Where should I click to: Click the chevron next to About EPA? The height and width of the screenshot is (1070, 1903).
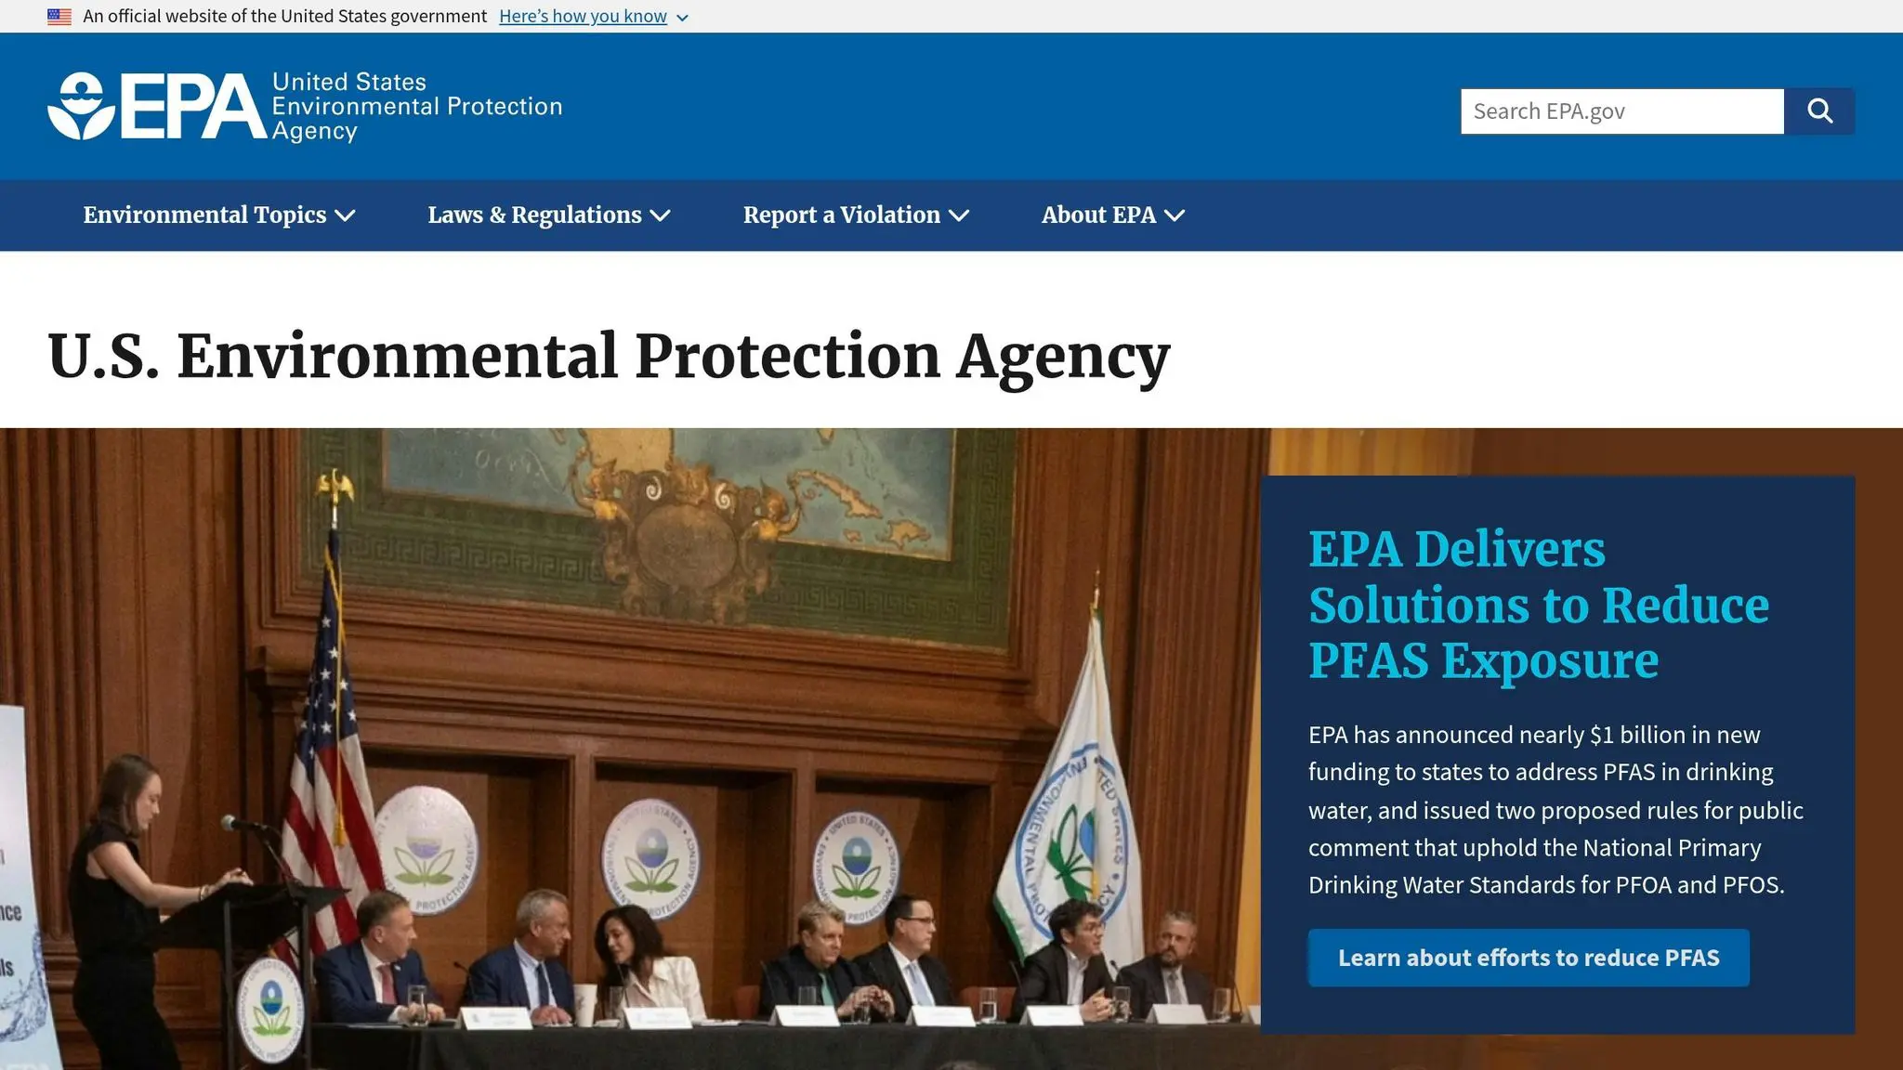pyautogui.click(x=1175, y=215)
